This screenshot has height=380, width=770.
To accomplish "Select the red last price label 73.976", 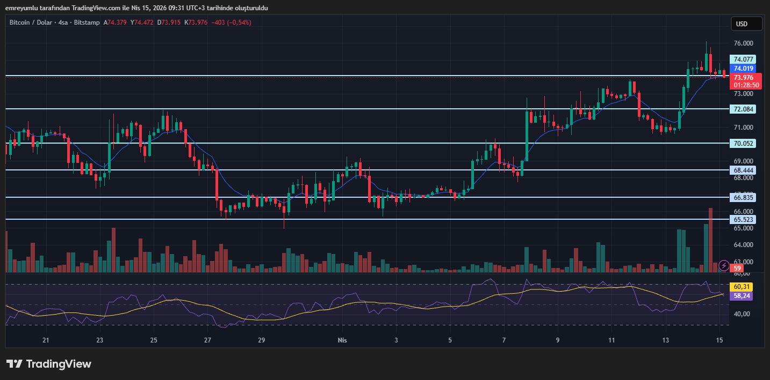I will [743, 77].
